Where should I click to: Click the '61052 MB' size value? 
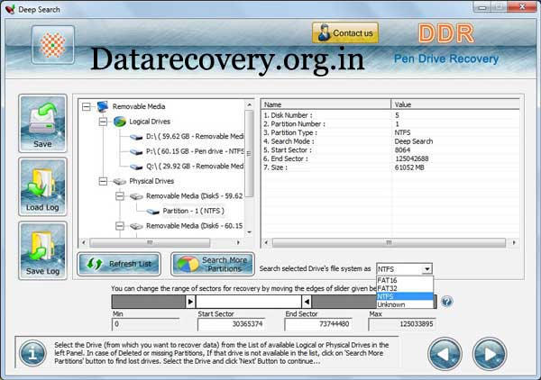409,167
